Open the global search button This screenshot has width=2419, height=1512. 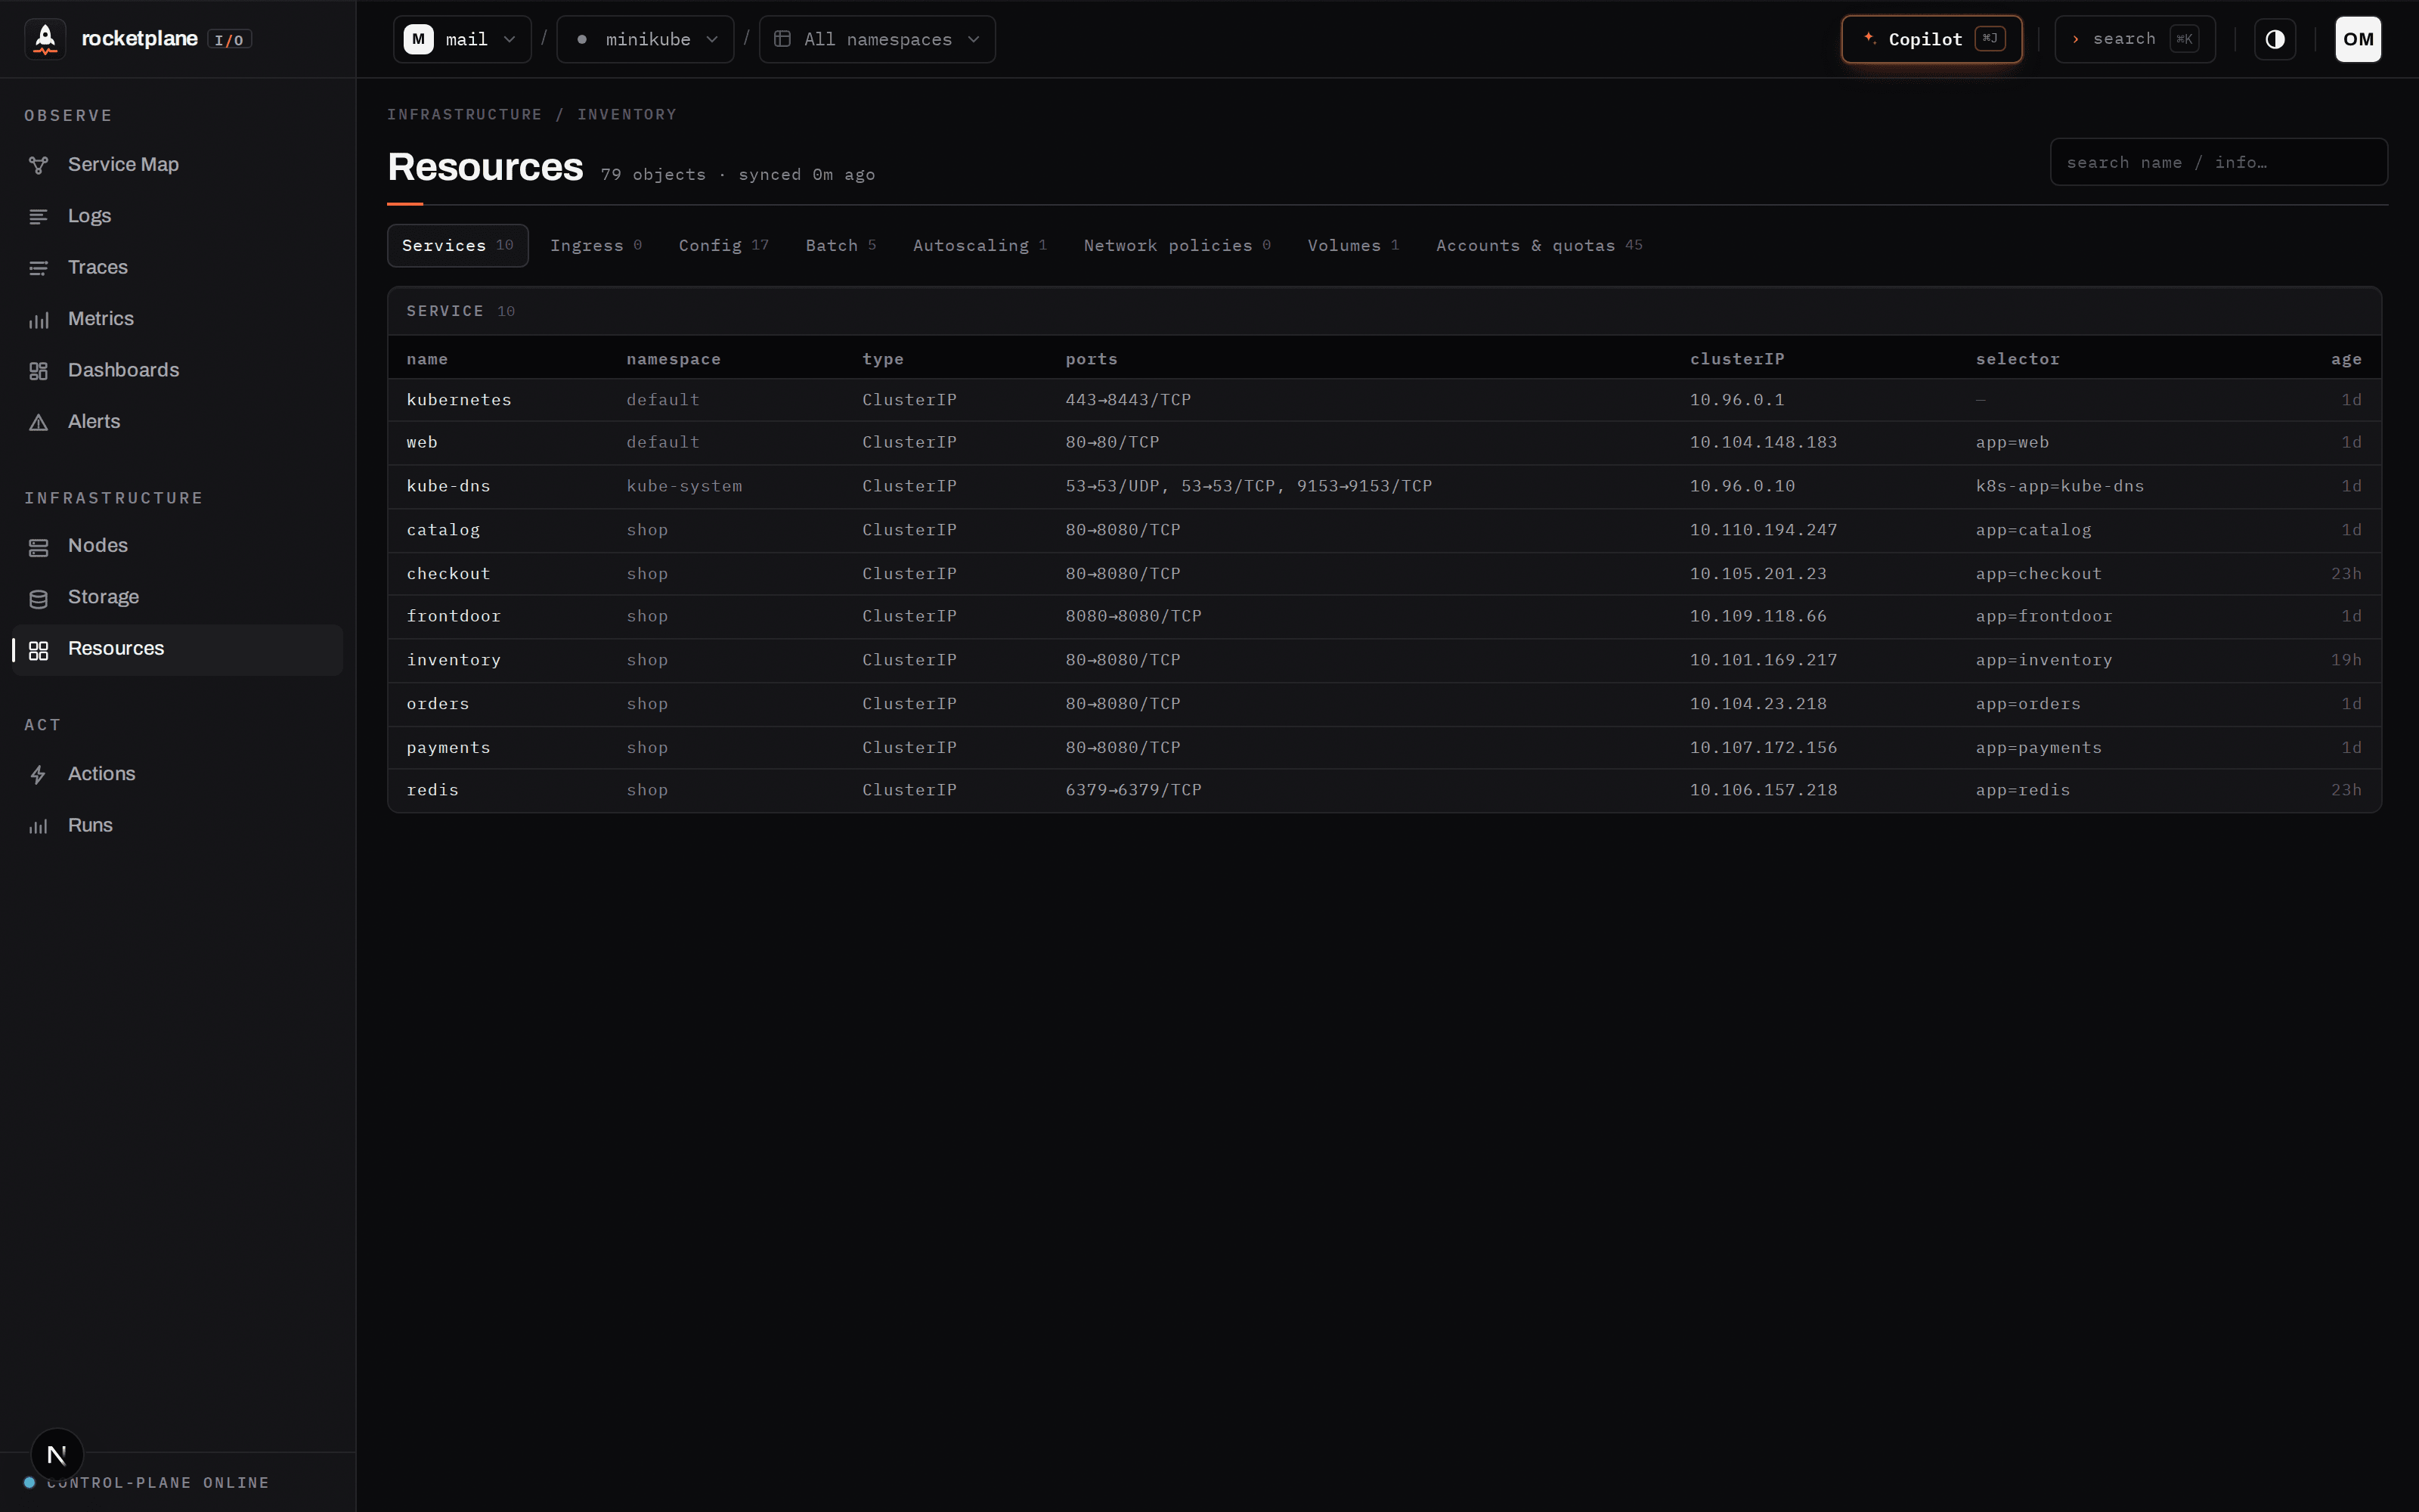point(2134,39)
